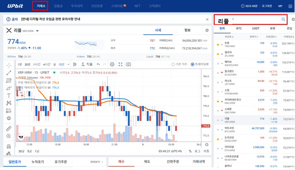
Task: Select the horizontal lines Fibonacci tool
Action: click(x=9, y=81)
